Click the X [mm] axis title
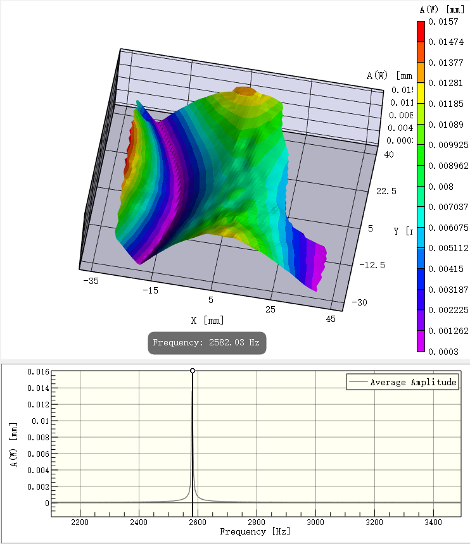The width and height of the screenshot is (470, 544). [208, 320]
